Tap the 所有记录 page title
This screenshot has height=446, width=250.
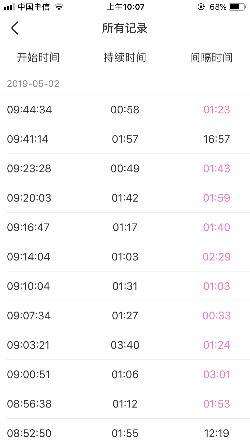pyautogui.click(x=125, y=28)
